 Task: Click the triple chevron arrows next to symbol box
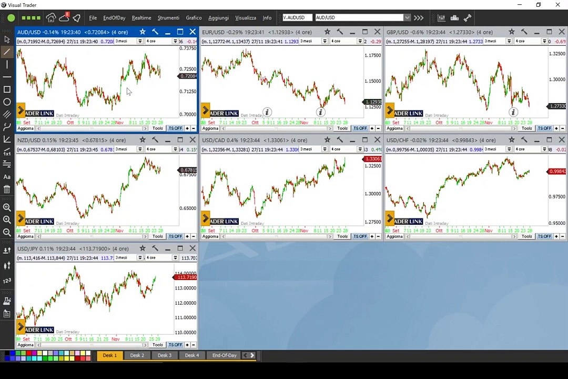419,18
